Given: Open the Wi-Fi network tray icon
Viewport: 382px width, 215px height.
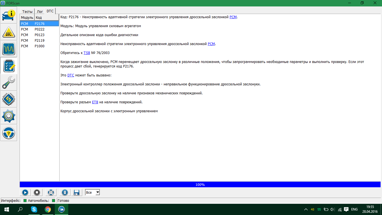Looking at the screenshot, I should (x=340, y=209).
